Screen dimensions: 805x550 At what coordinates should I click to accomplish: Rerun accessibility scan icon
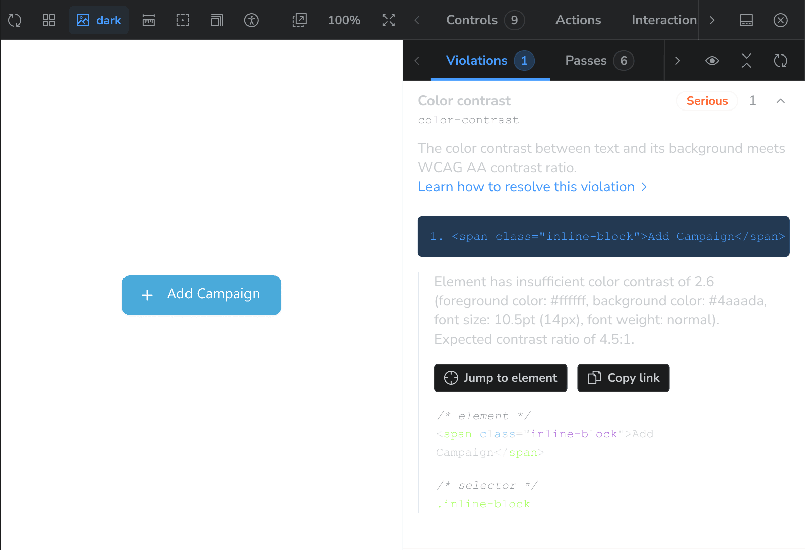coord(781,61)
